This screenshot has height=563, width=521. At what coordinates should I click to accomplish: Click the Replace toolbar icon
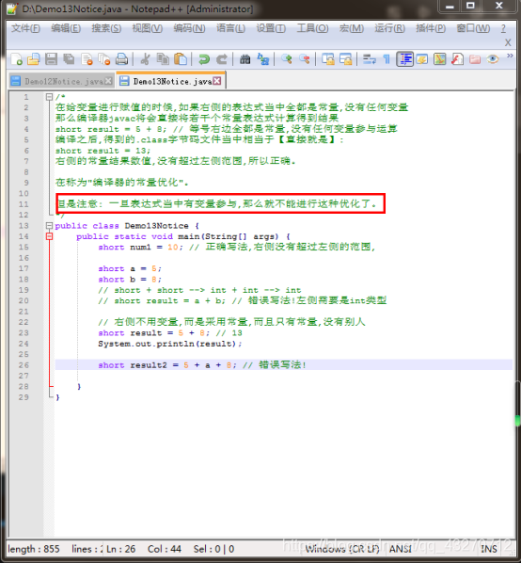262,59
